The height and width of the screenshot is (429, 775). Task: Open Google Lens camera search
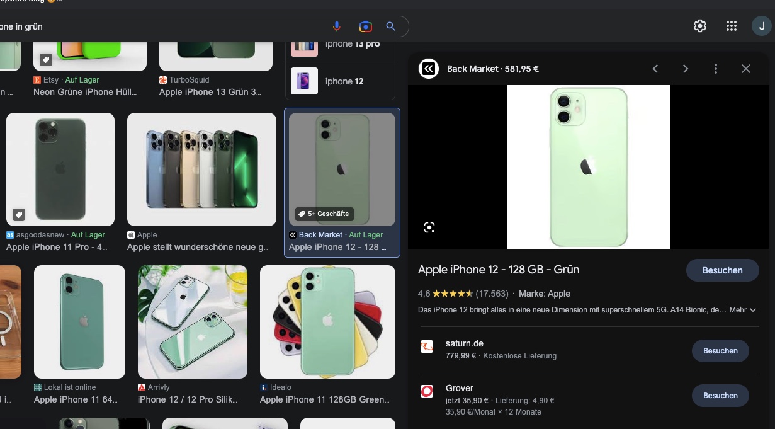click(x=365, y=26)
